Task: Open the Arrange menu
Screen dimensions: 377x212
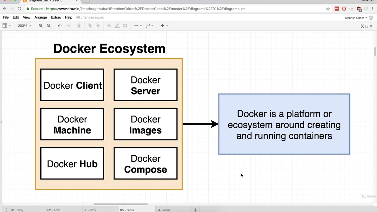Action: pyautogui.click(x=41, y=17)
